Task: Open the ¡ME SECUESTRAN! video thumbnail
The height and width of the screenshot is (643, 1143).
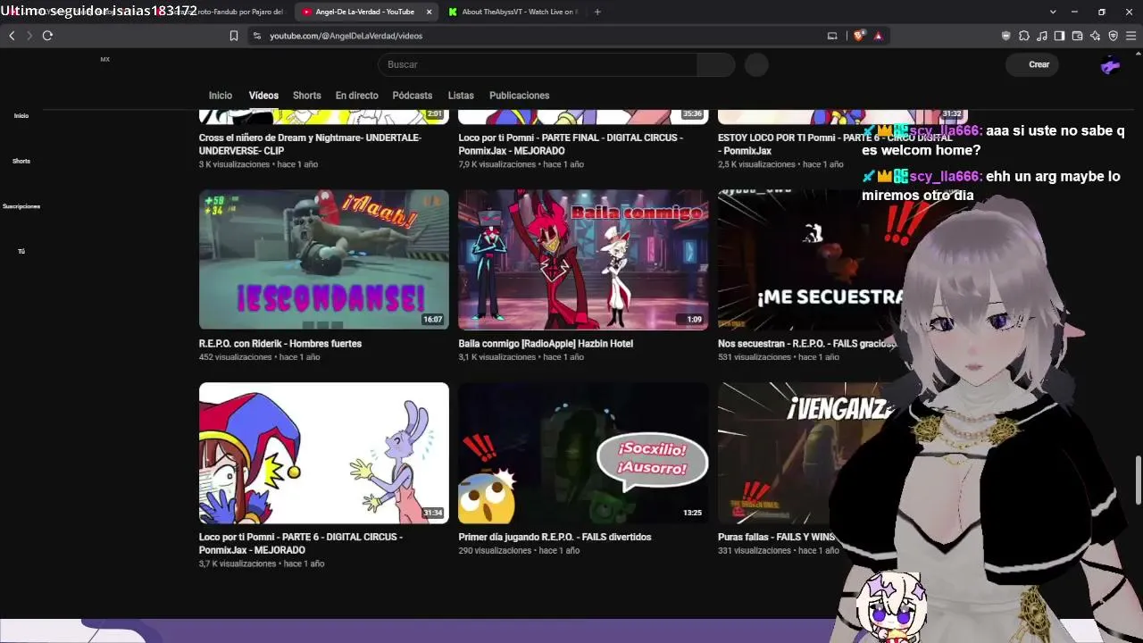Action: 811,260
